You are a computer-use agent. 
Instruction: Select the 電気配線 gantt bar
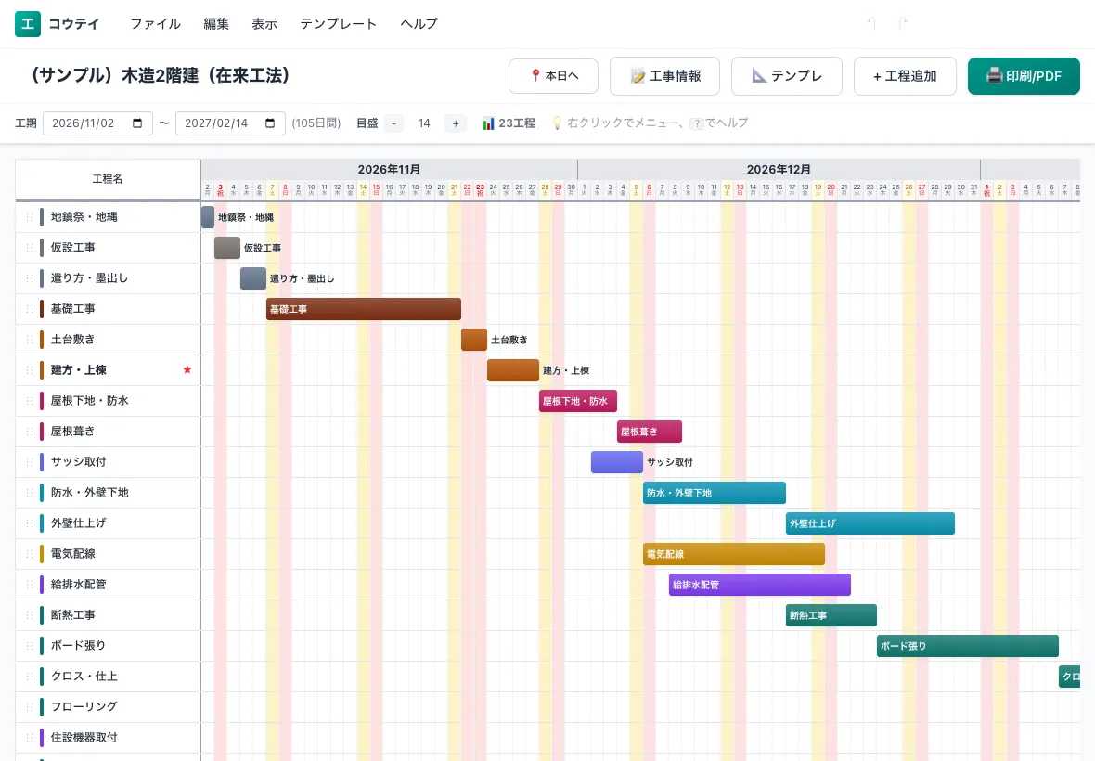pos(733,554)
